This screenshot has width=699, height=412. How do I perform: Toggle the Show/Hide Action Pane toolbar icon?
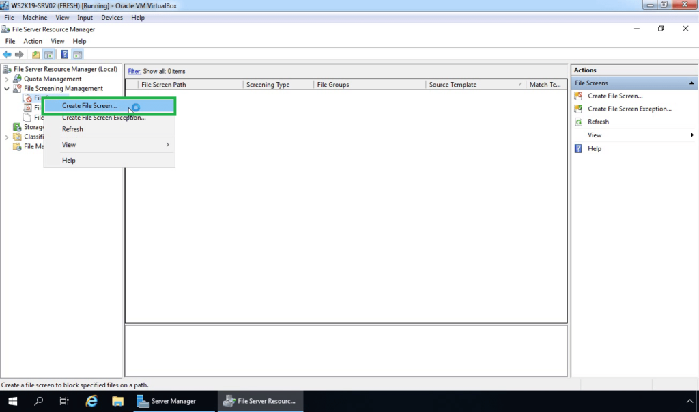78,55
